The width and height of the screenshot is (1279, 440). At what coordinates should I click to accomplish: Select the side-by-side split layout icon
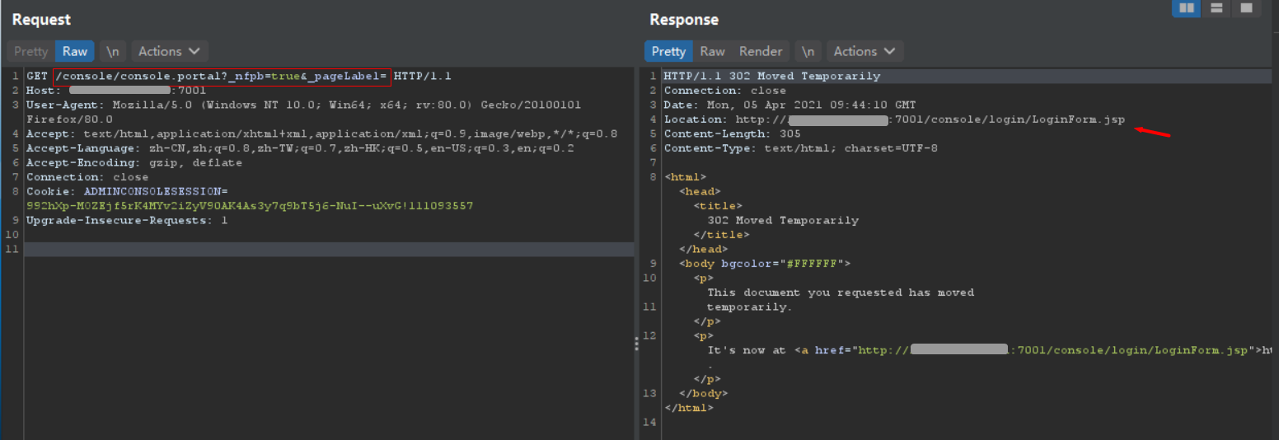tap(1187, 8)
